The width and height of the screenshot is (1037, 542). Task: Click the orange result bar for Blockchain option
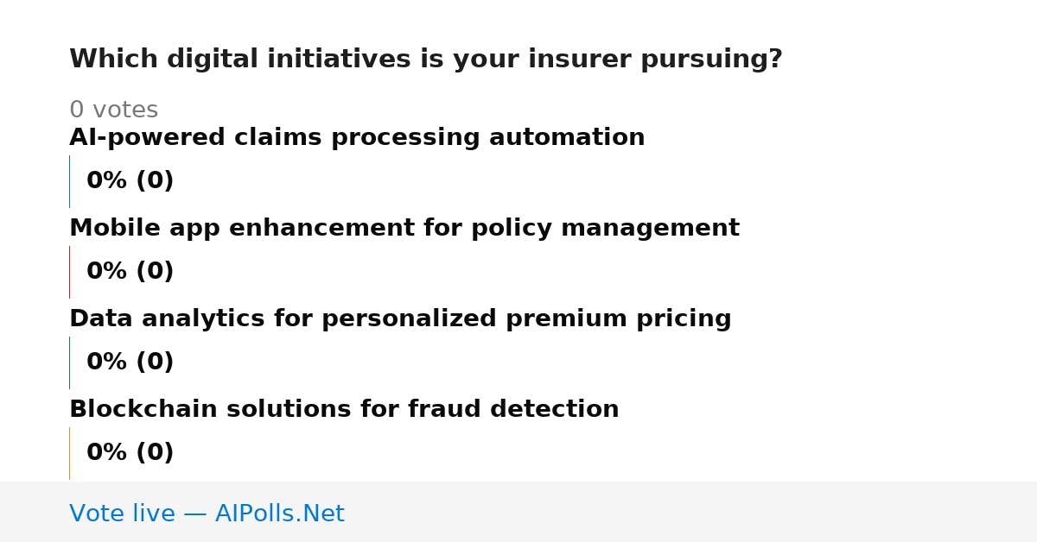click(x=69, y=453)
